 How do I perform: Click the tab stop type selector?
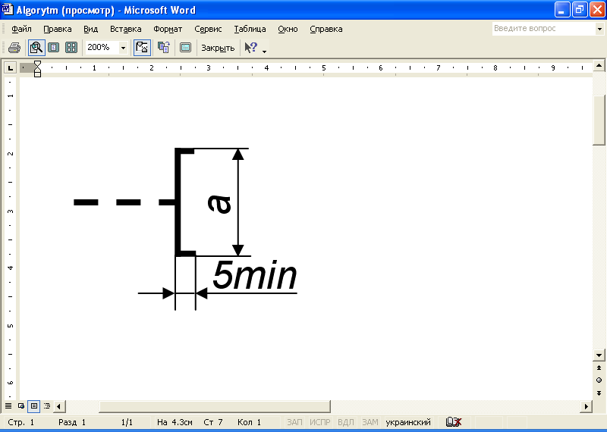[10, 68]
